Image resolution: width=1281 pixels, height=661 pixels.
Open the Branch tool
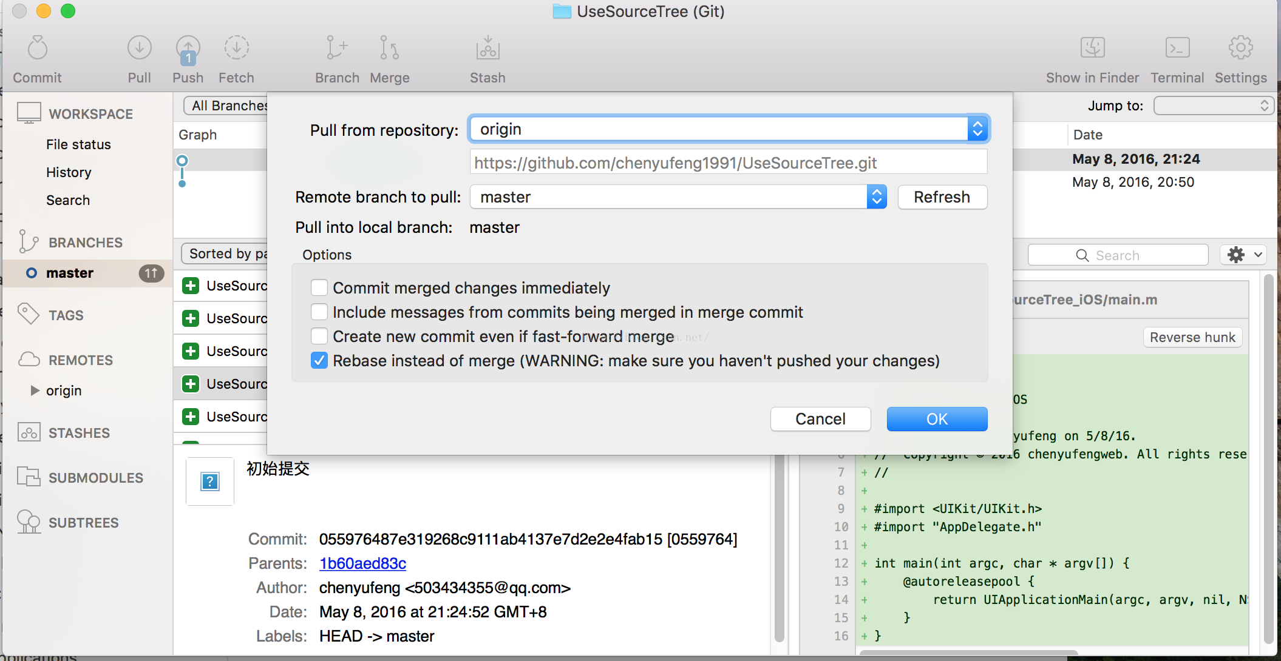337,49
